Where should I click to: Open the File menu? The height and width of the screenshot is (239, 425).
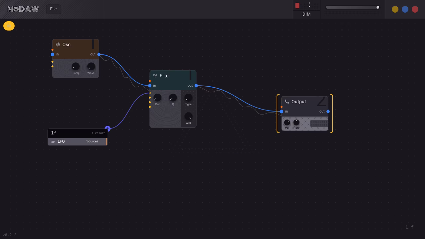(53, 9)
